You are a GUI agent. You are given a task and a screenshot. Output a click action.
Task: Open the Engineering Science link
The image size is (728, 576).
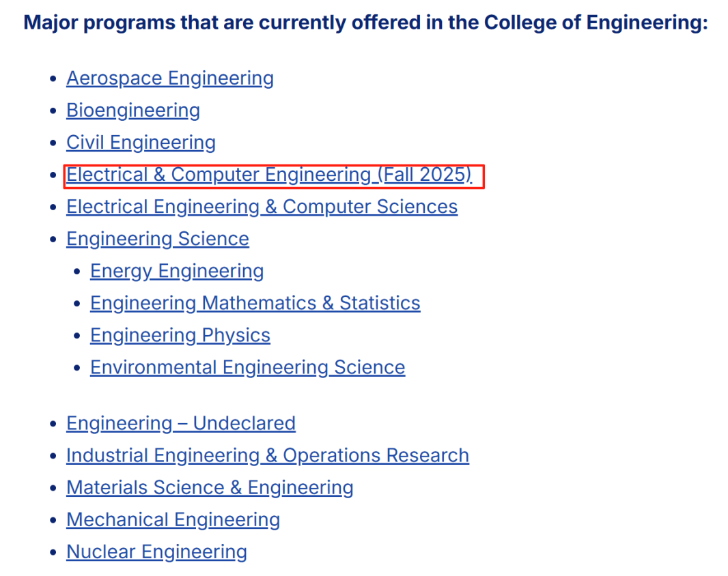pos(158,239)
